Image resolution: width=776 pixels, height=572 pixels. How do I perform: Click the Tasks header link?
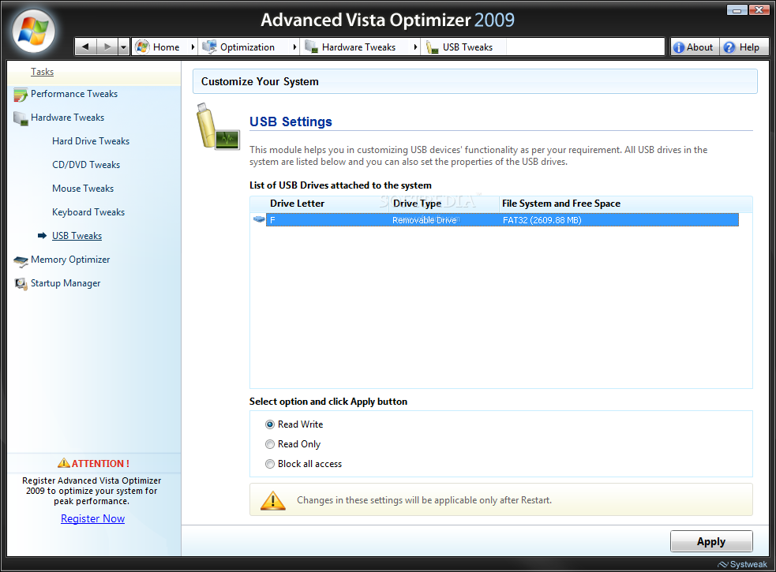tap(42, 72)
